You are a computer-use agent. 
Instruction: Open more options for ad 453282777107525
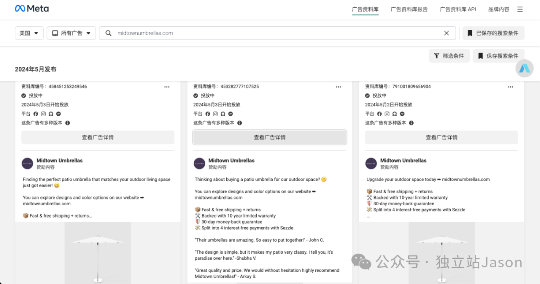click(x=339, y=87)
